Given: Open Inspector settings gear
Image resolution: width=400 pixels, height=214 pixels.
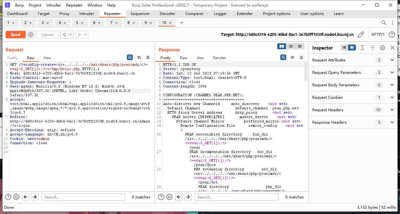Looking at the screenshot, I should pyautogui.click(x=382, y=48).
